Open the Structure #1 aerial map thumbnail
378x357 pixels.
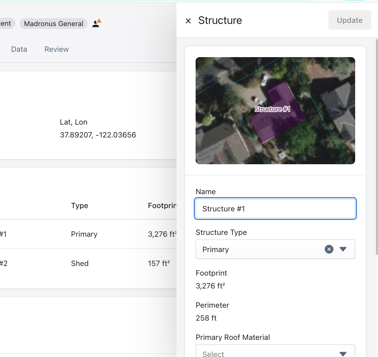click(x=275, y=111)
